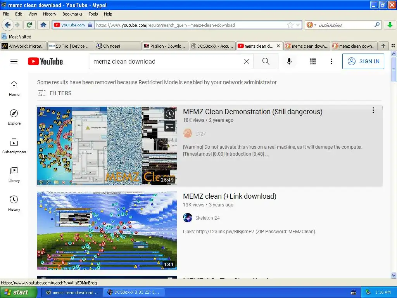Open the FILTERS panel
The height and width of the screenshot is (298, 397).
(x=55, y=93)
